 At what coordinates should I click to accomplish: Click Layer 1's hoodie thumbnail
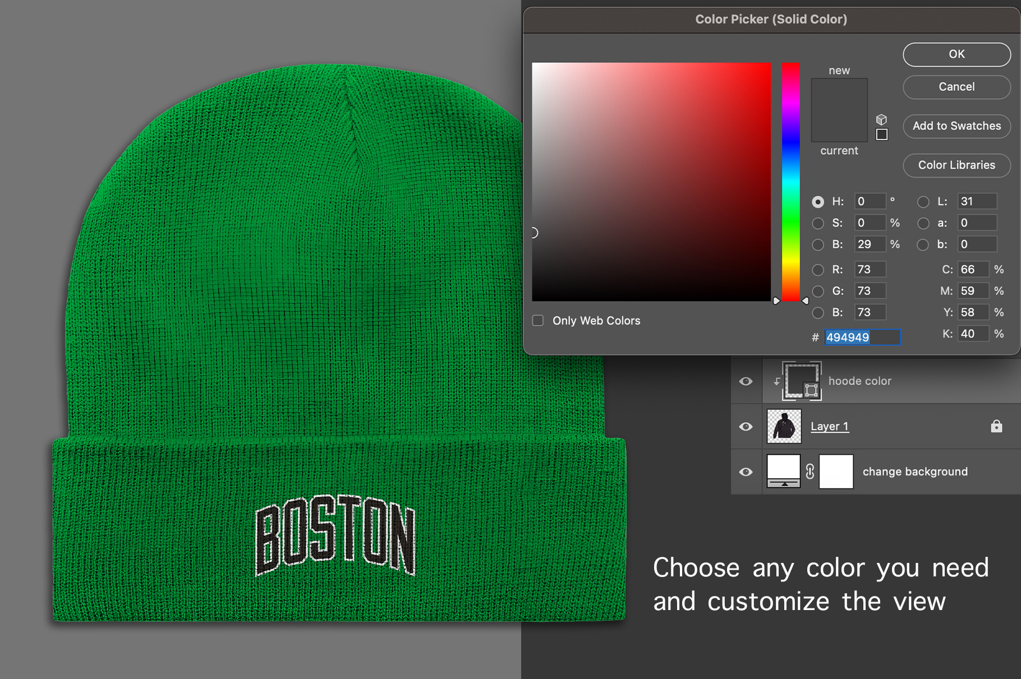[x=784, y=427]
